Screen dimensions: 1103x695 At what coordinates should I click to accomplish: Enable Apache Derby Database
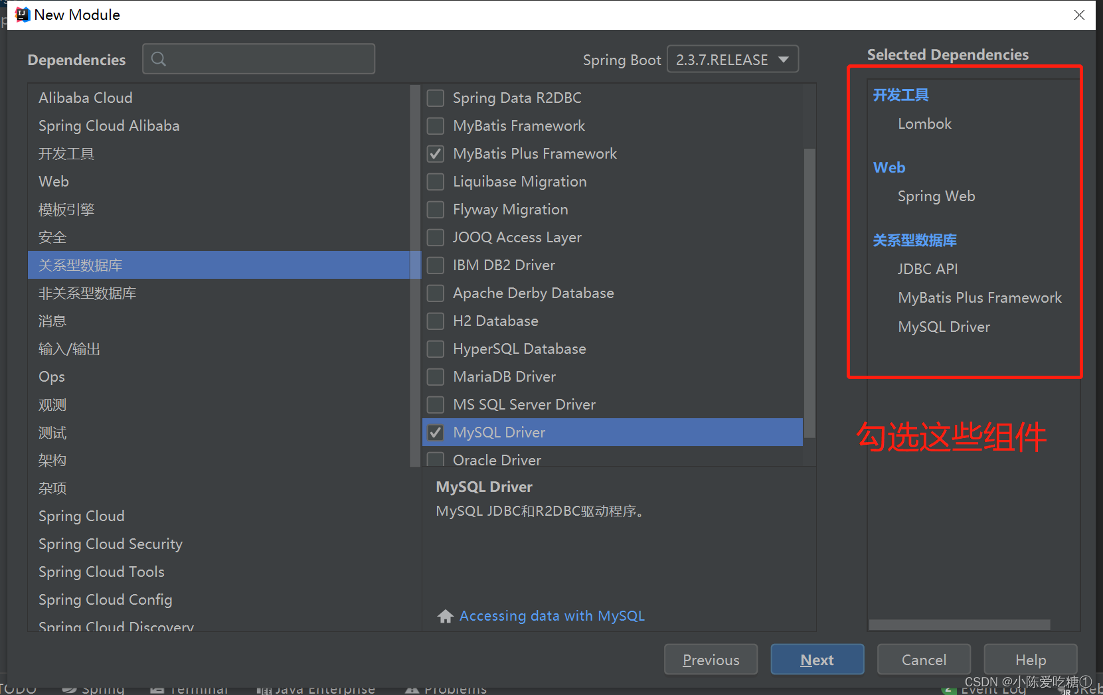click(436, 293)
